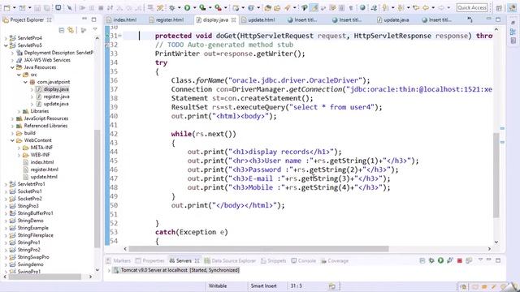Open Project Explorer view menu triangle
Viewport: 520px width, 292px height.
pyautogui.click(x=95, y=29)
